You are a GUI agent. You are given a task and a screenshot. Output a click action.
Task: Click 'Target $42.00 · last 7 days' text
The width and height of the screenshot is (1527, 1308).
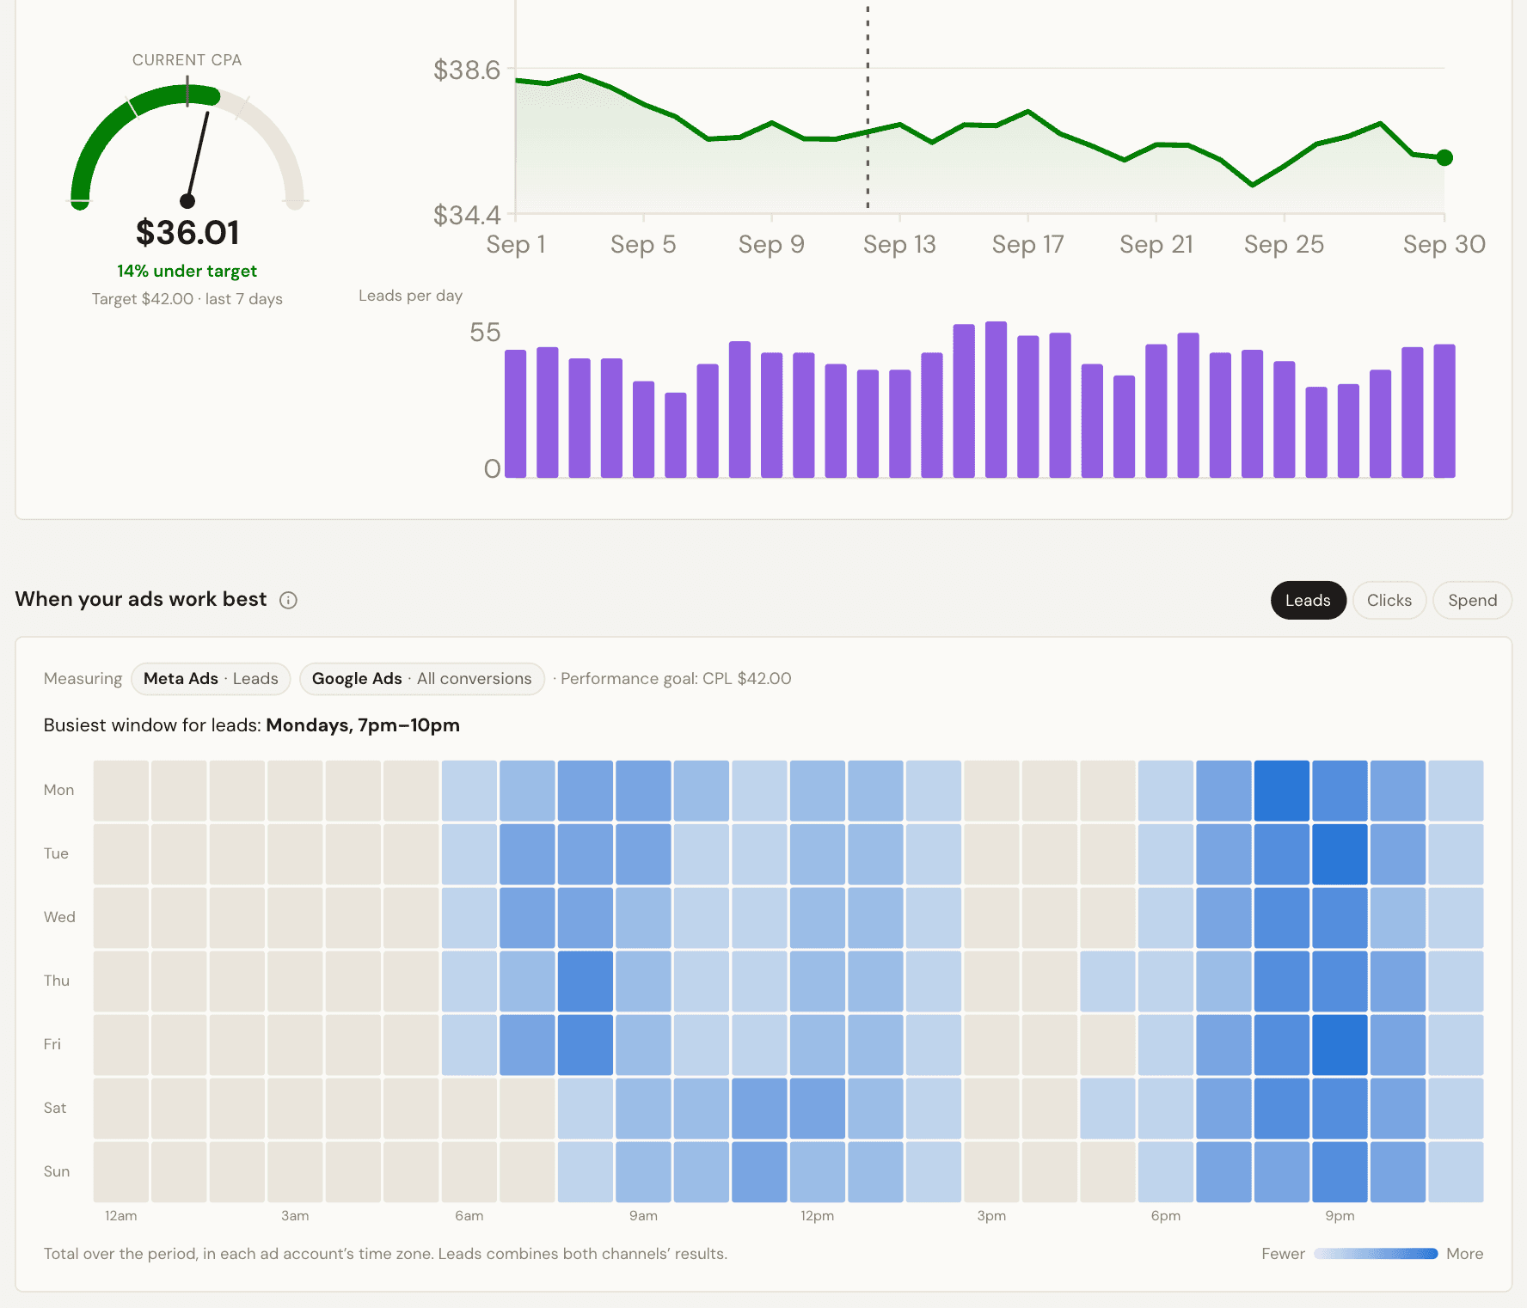[x=187, y=299]
